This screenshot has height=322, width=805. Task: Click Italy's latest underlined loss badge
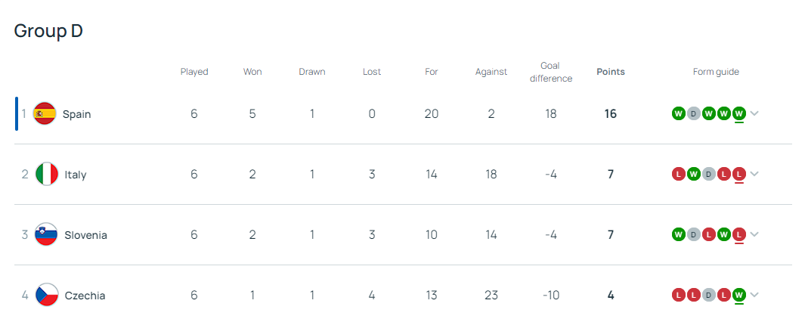click(739, 174)
